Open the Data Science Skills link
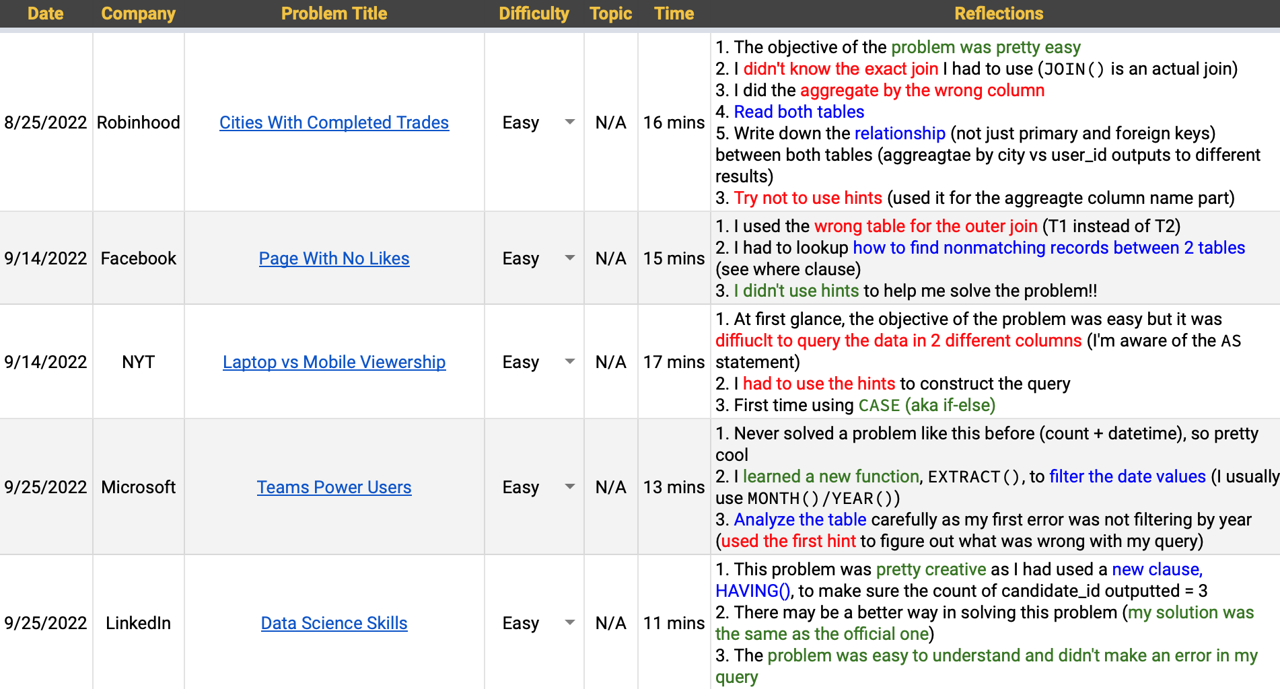The width and height of the screenshot is (1280, 689). [334, 623]
